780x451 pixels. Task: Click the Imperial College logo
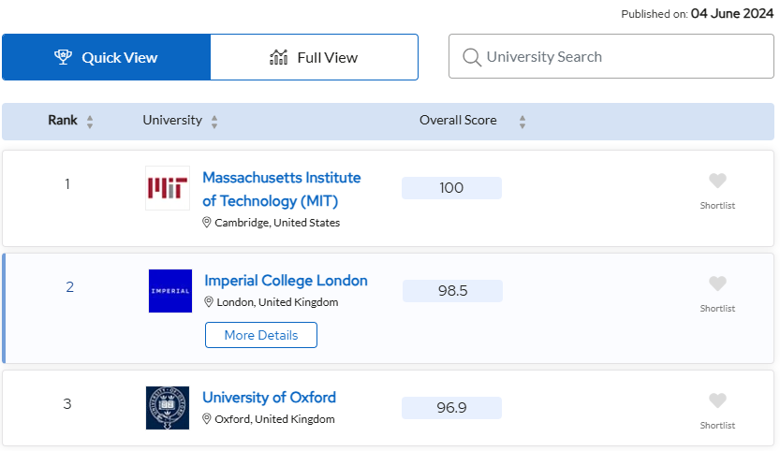[170, 291]
